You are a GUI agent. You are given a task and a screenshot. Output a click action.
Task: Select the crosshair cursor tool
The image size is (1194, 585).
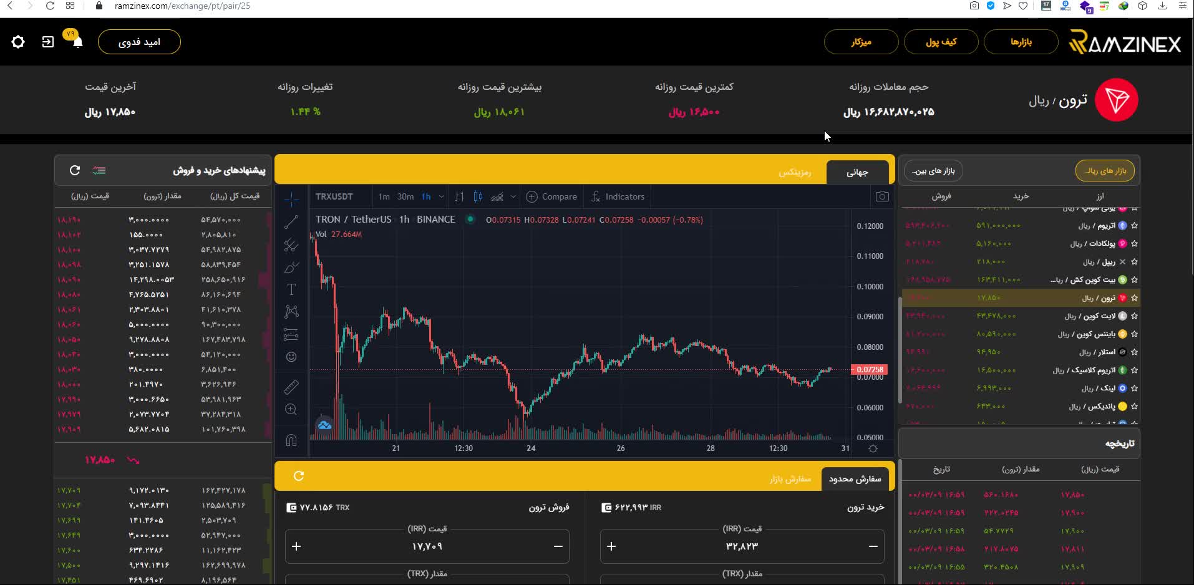(291, 199)
